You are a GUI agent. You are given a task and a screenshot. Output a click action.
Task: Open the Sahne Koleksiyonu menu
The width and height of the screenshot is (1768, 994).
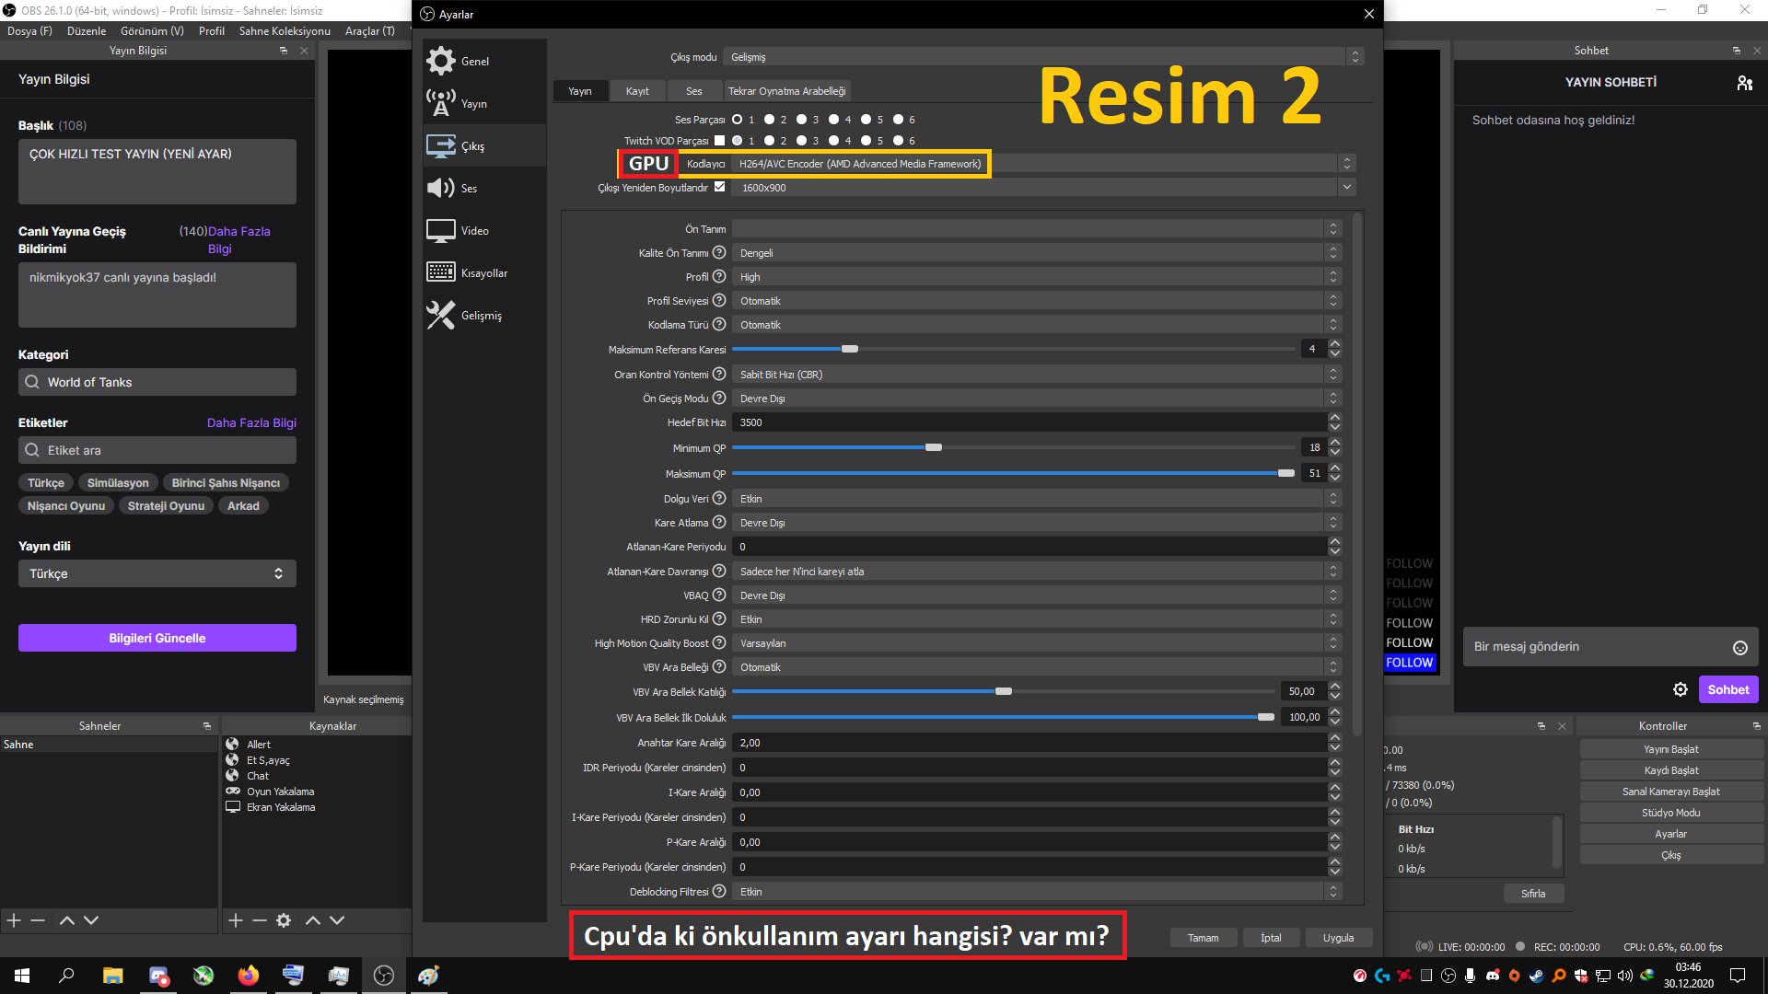(285, 31)
